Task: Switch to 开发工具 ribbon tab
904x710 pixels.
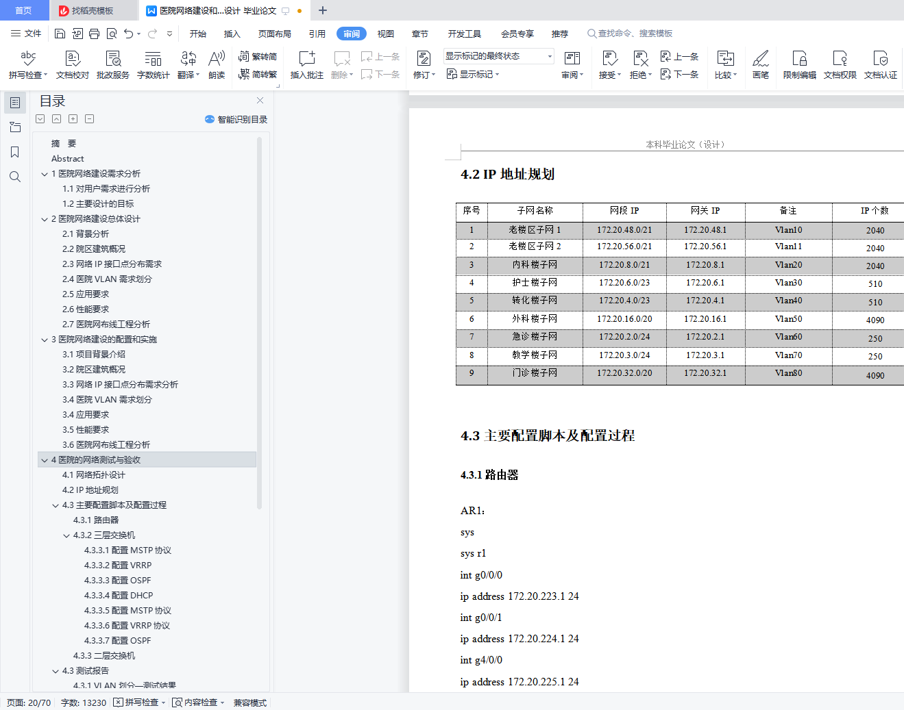Action: click(x=465, y=34)
